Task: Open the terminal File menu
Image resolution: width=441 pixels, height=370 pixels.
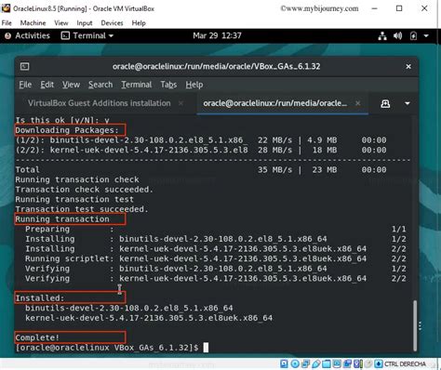Action: click(x=25, y=85)
